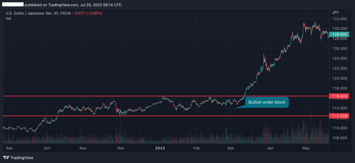Click the 118.000 price axis value
355x163 pixels.
pos(340,88)
